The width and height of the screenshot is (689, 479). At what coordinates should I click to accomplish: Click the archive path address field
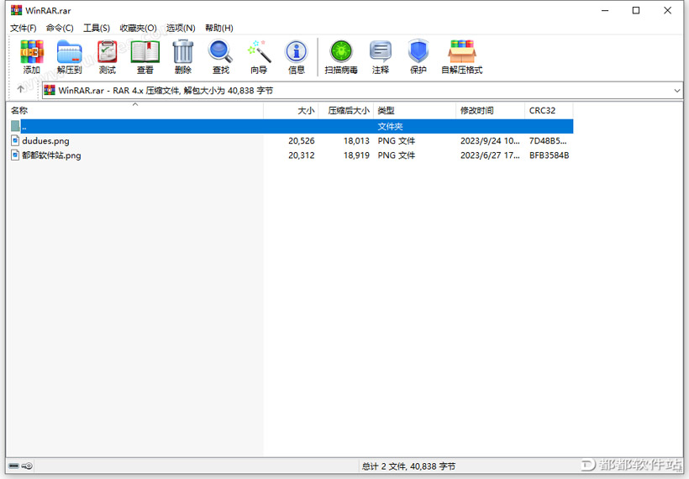[362, 91]
